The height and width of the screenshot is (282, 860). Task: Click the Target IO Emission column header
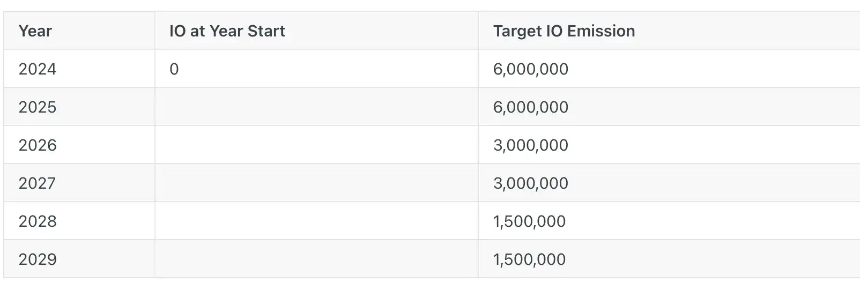(x=564, y=31)
